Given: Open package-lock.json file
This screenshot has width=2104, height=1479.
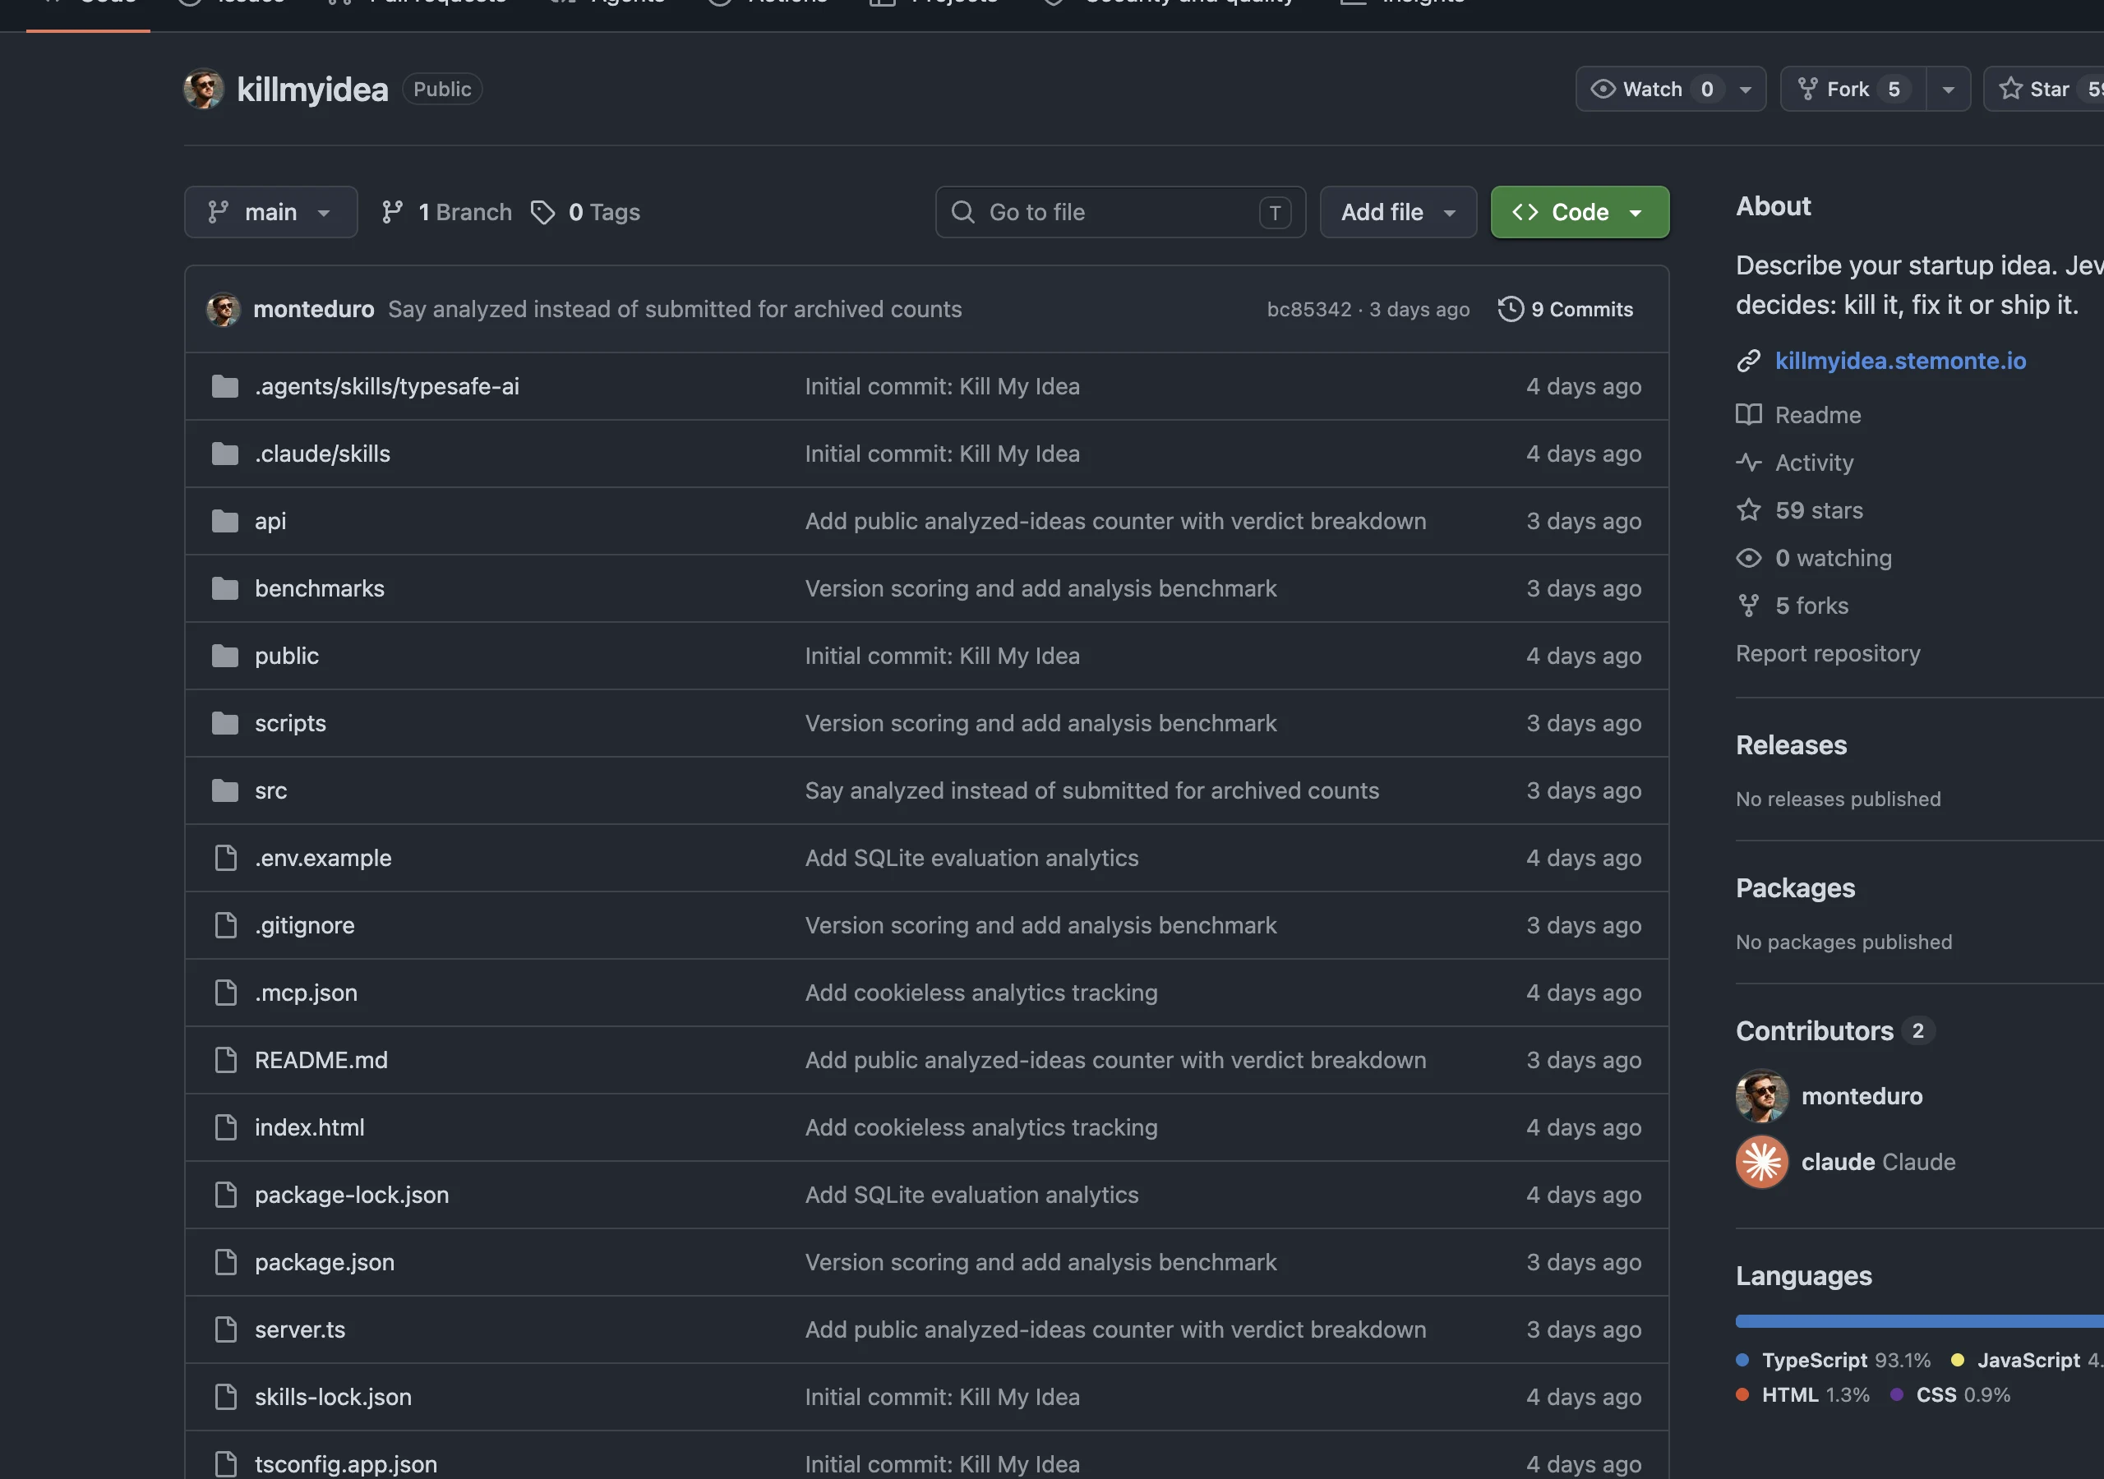Looking at the screenshot, I should coord(352,1194).
